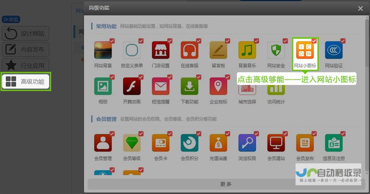Screen dimensions: 370x194
Task: Open the 充值消费 money bag icon
Action: pyautogui.click(x=218, y=143)
